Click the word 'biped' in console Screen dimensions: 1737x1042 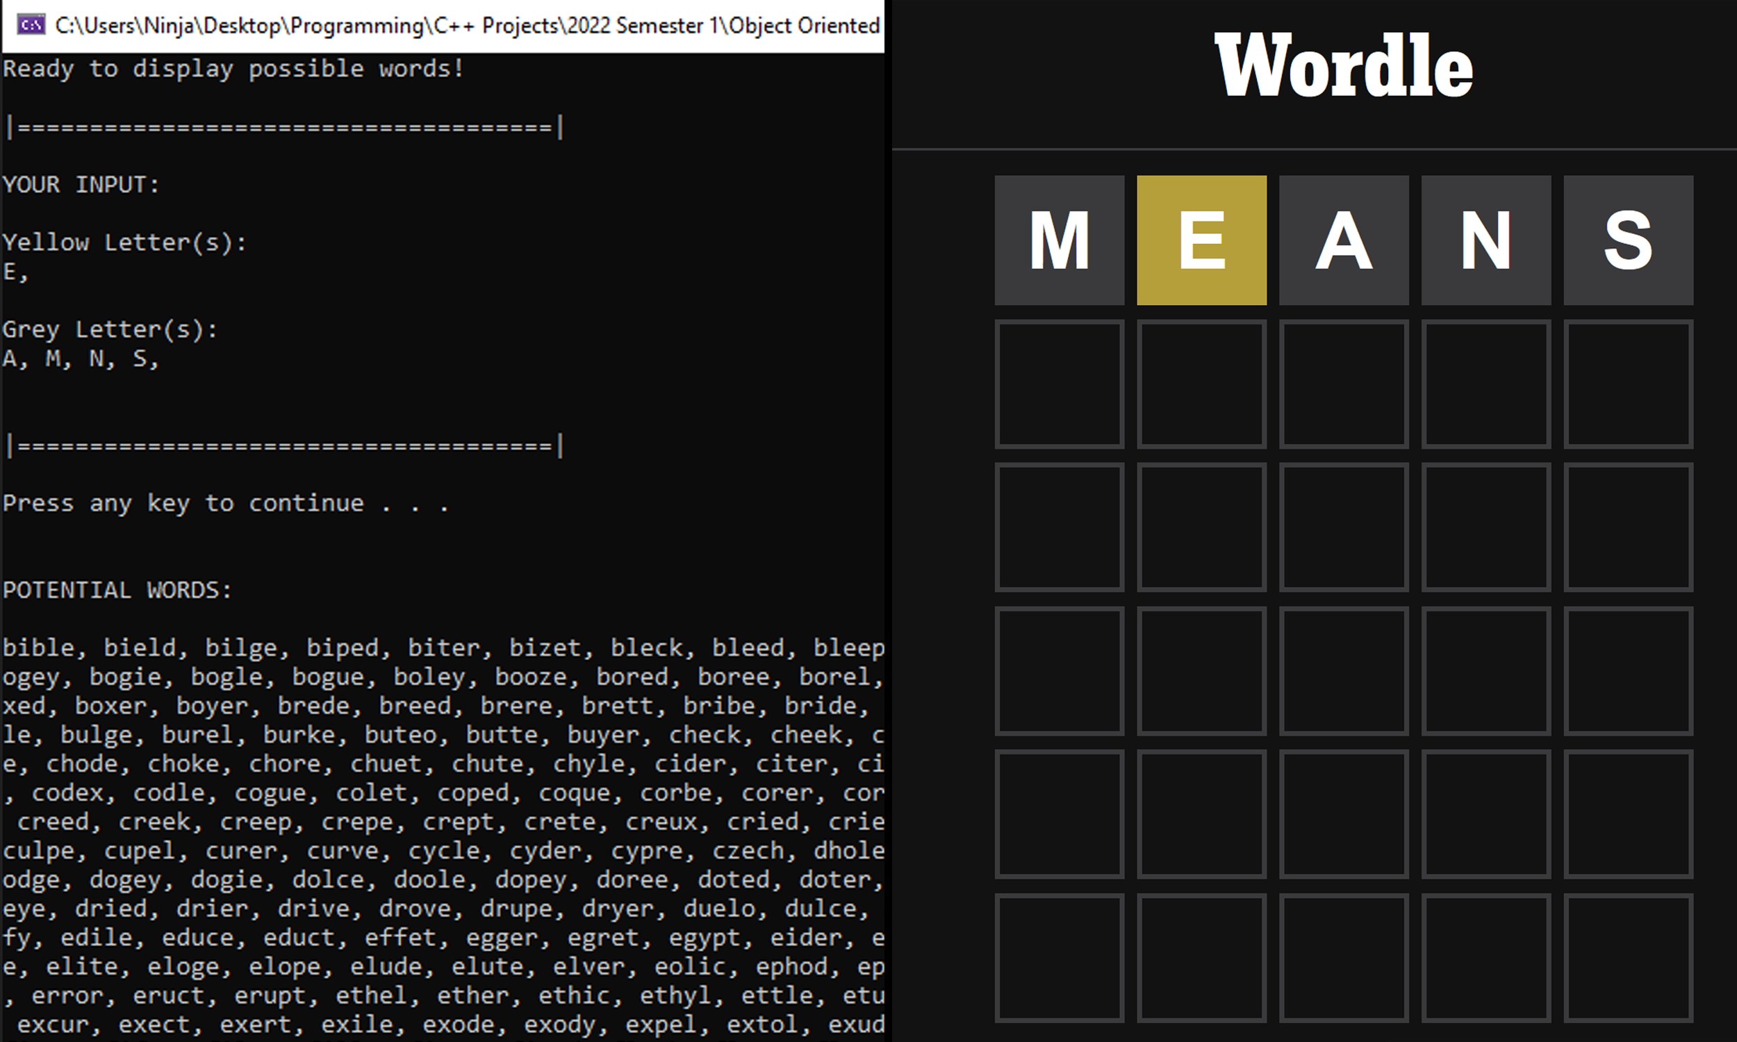coord(342,649)
